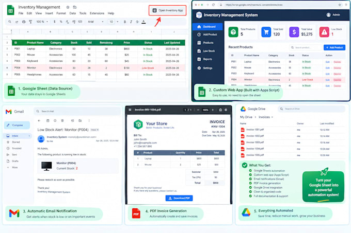Open the Gmail Starred folder

pos(14,142)
